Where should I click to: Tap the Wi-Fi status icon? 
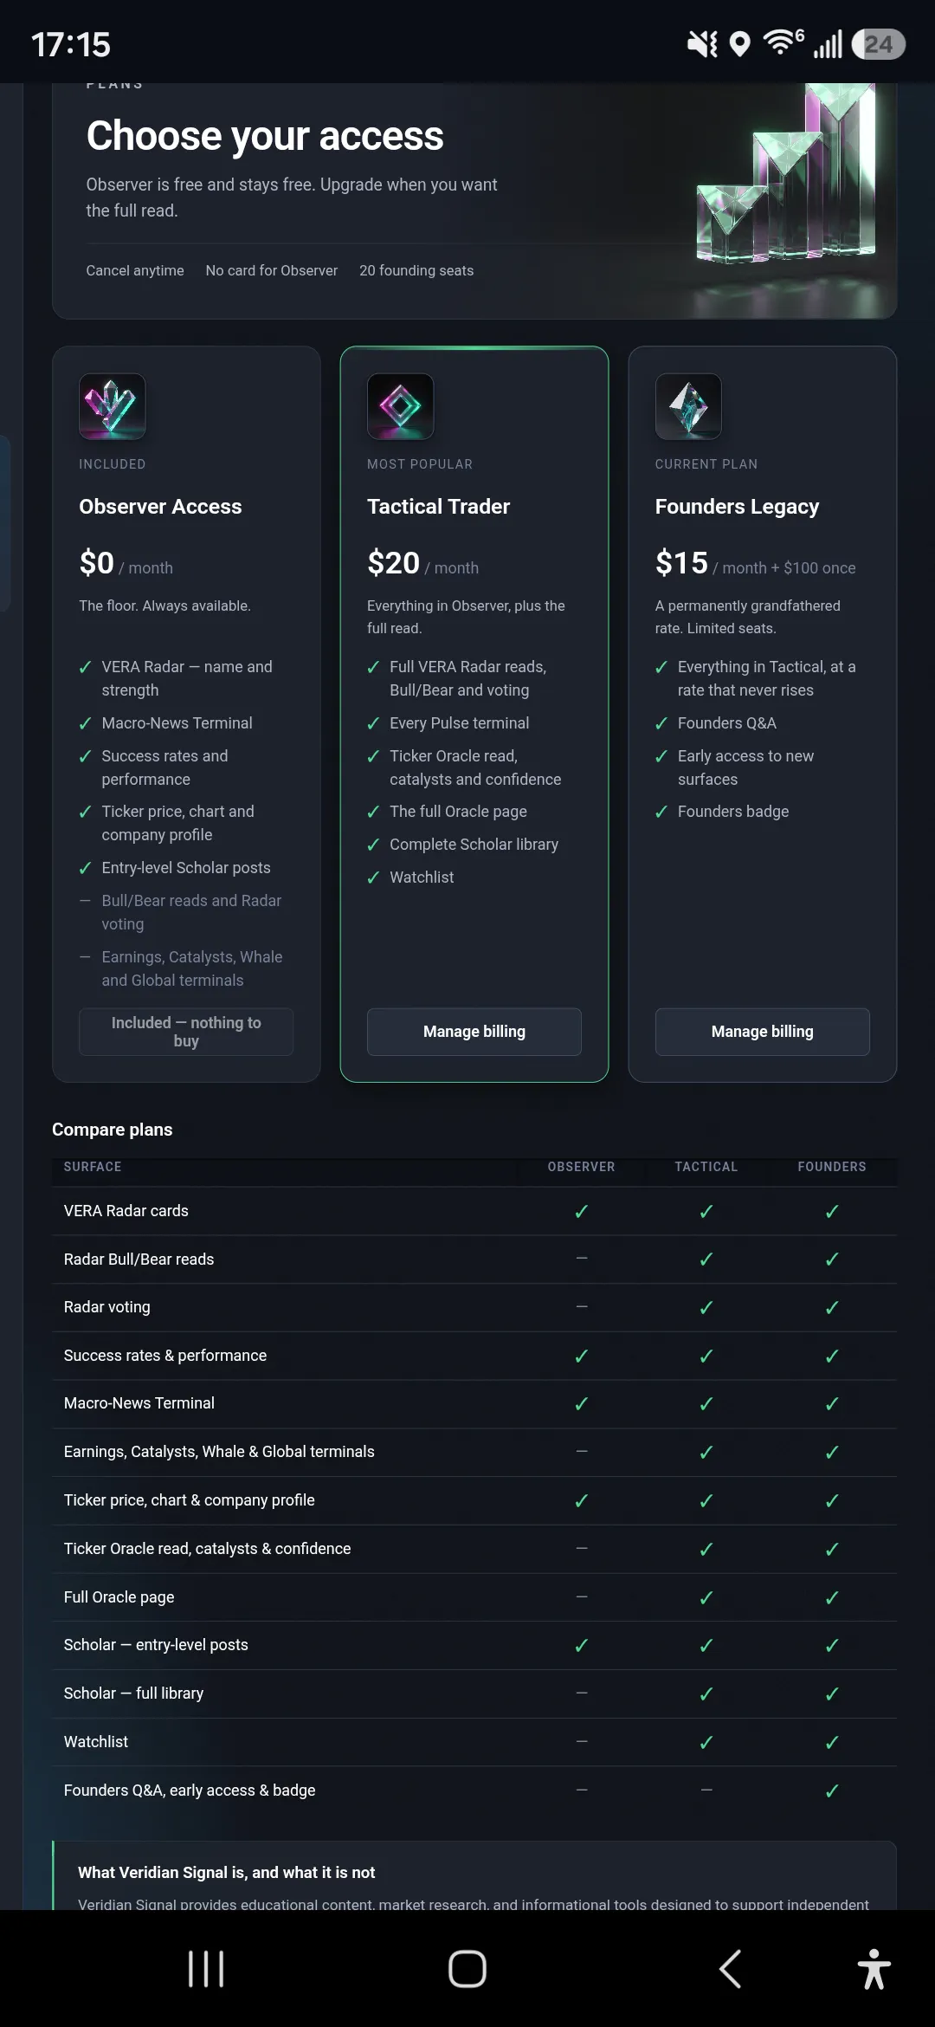pyautogui.click(x=783, y=42)
